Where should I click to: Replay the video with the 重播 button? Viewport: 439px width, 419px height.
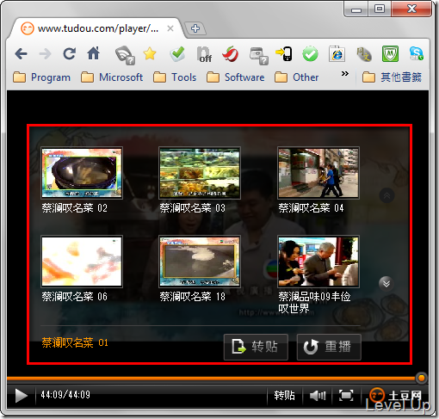click(x=329, y=347)
